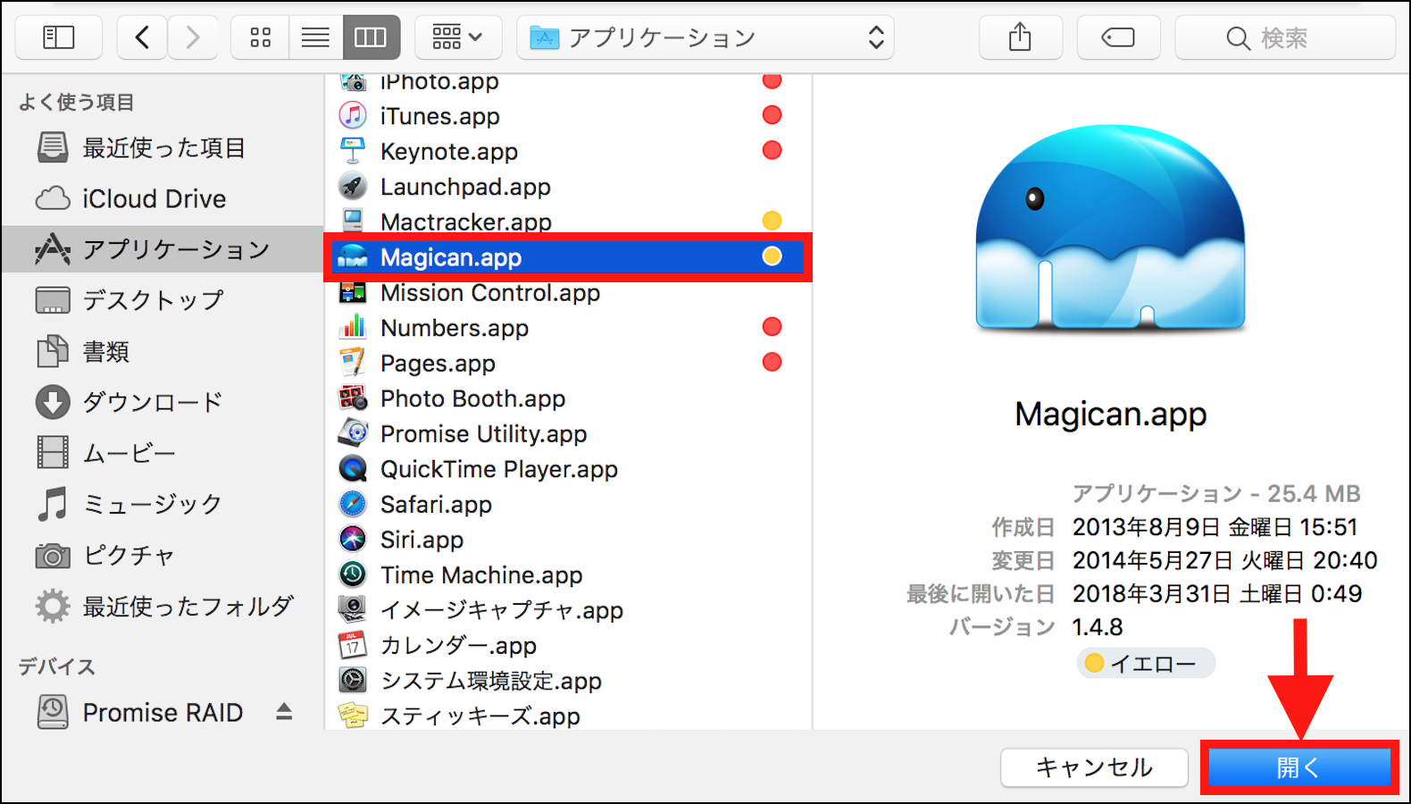Eject the Promise RAID device

(284, 711)
